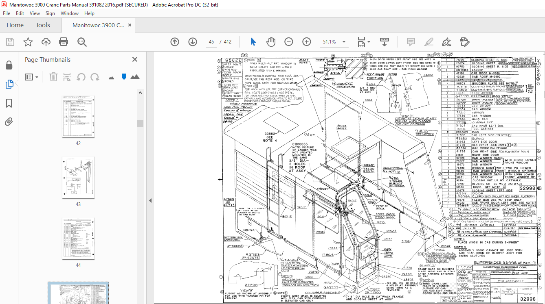Image resolution: width=545 pixels, height=304 pixels.
Task: Open the Bookmarks sidebar panel
Action: 9,103
